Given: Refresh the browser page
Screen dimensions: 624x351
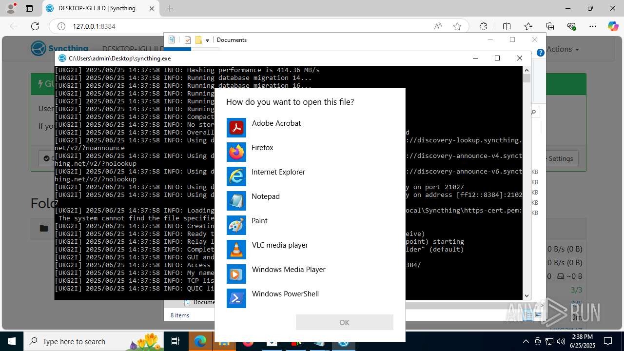Looking at the screenshot, I should (x=35, y=26).
